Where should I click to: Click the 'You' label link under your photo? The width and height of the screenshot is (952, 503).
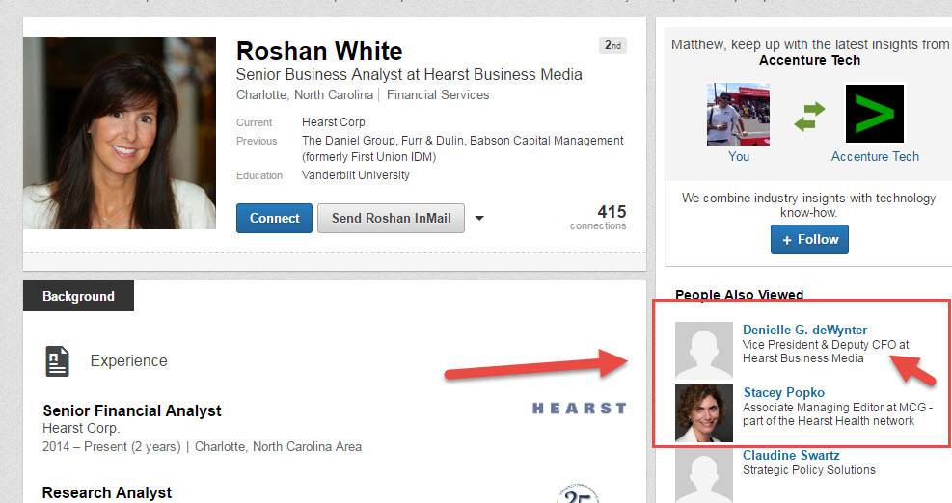pyautogui.click(x=738, y=156)
